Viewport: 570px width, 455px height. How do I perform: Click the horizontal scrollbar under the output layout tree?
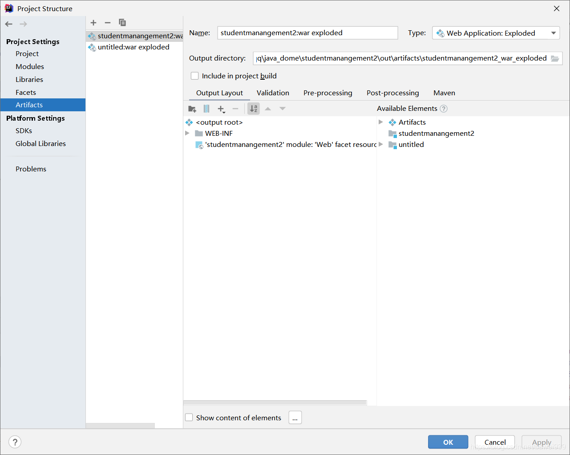(275, 402)
